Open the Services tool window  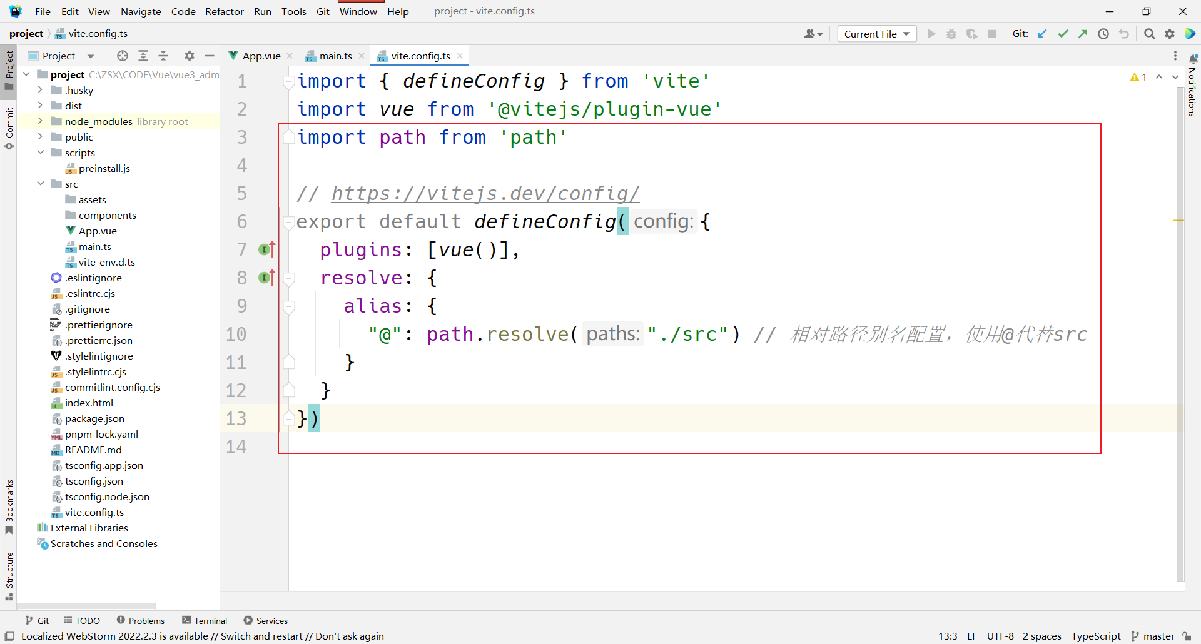tap(266, 621)
